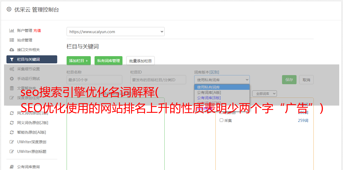This screenshot has height=170, width=343.
Task: Click the database icon for 文章暂存库
Action: pyautogui.click(x=12, y=88)
